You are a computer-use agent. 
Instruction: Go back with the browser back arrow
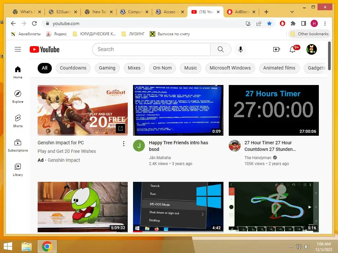pos(13,23)
